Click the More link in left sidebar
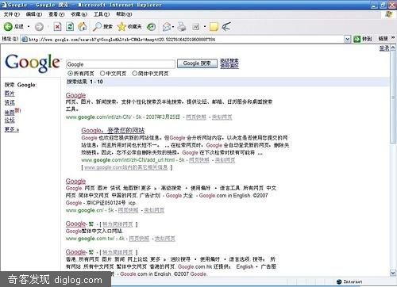397x287 pixels. click(12, 129)
